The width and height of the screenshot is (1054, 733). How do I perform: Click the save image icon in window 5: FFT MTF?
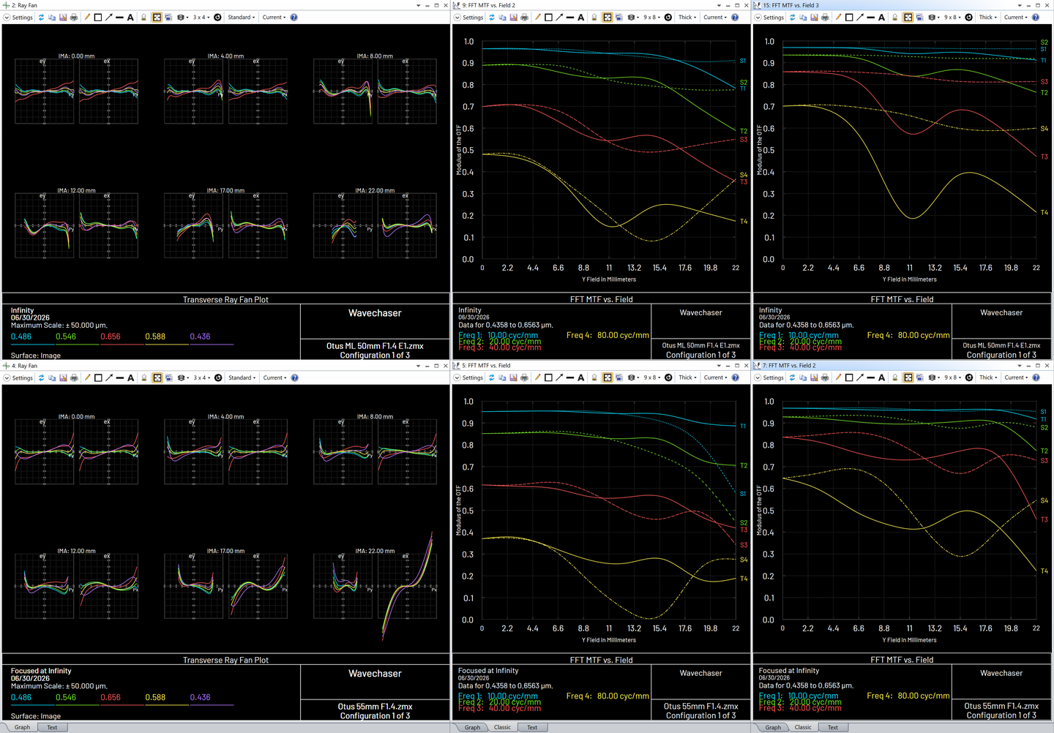pyautogui.click(x=513, y=377)
